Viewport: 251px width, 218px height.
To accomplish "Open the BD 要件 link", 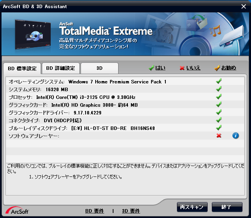I will coord(95,211).
